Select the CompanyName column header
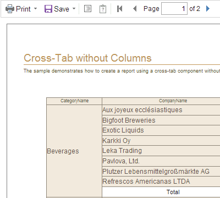The width and height of the screenshot is (220, 198). 161,101
